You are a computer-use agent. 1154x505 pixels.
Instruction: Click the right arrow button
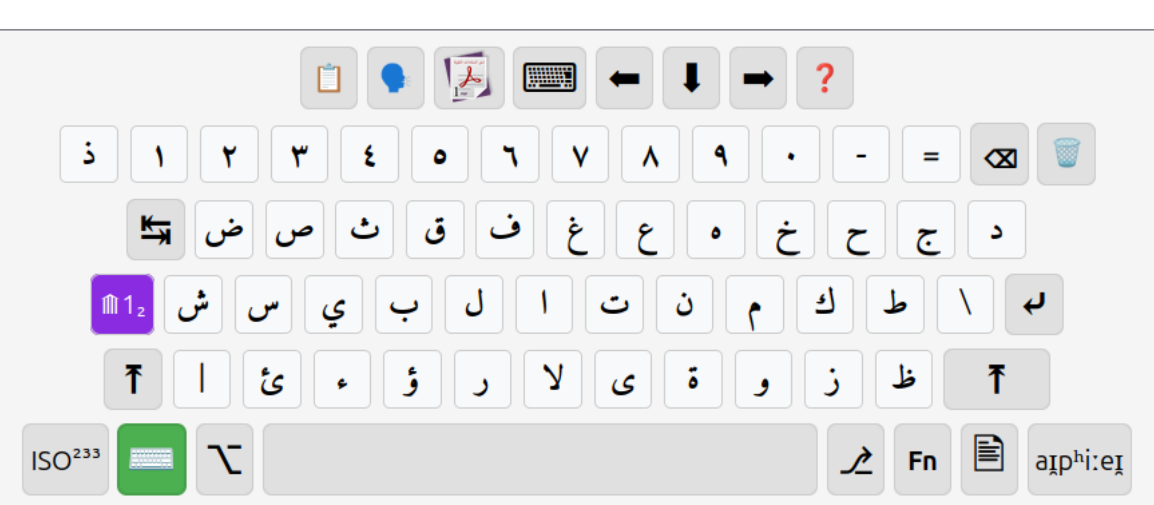757,78
